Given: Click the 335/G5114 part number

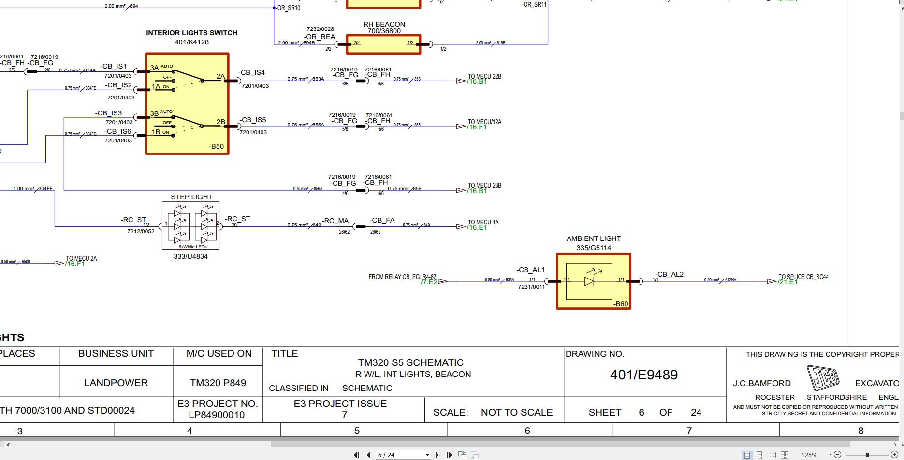Looking at the screenshot, I should point(594,248).
